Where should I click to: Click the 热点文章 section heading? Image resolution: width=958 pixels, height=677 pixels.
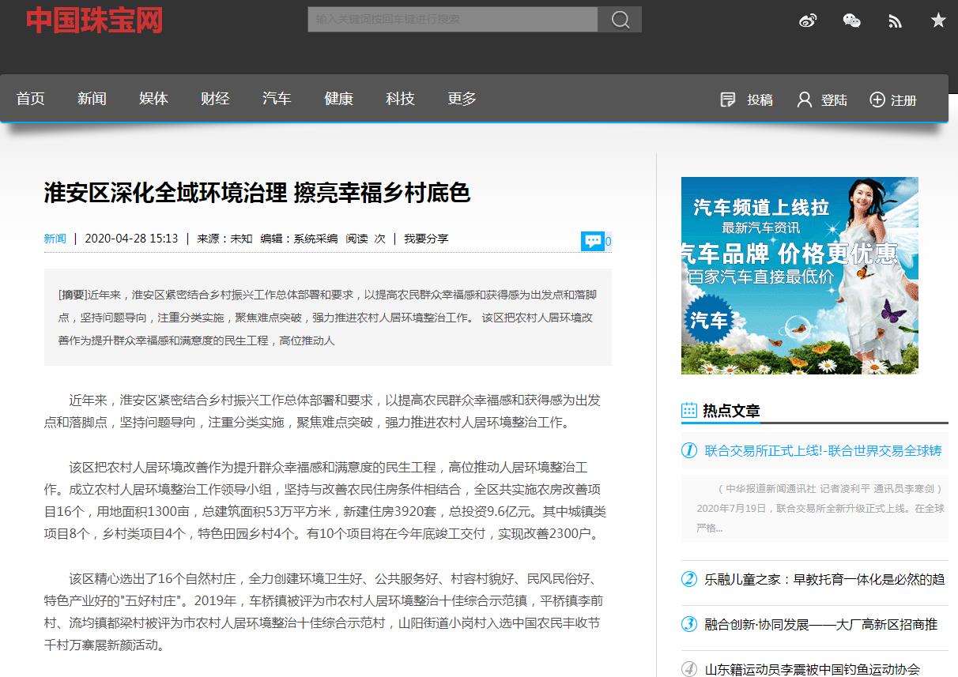pyautogui.click(x=731, y=411)
